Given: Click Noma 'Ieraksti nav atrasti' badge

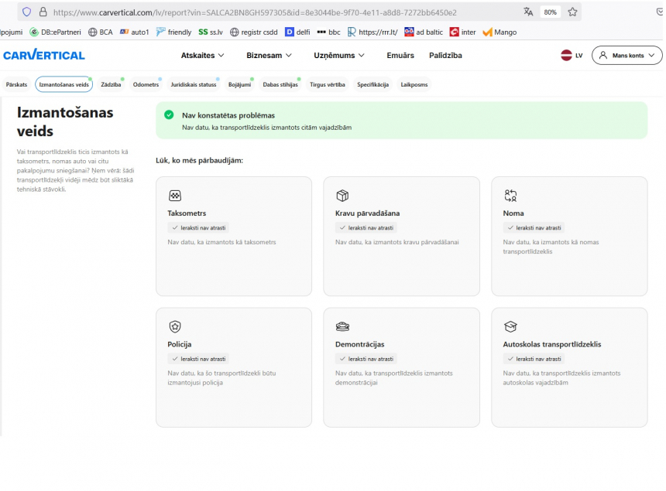Looking at the screenshot, I should coord(534,227).
